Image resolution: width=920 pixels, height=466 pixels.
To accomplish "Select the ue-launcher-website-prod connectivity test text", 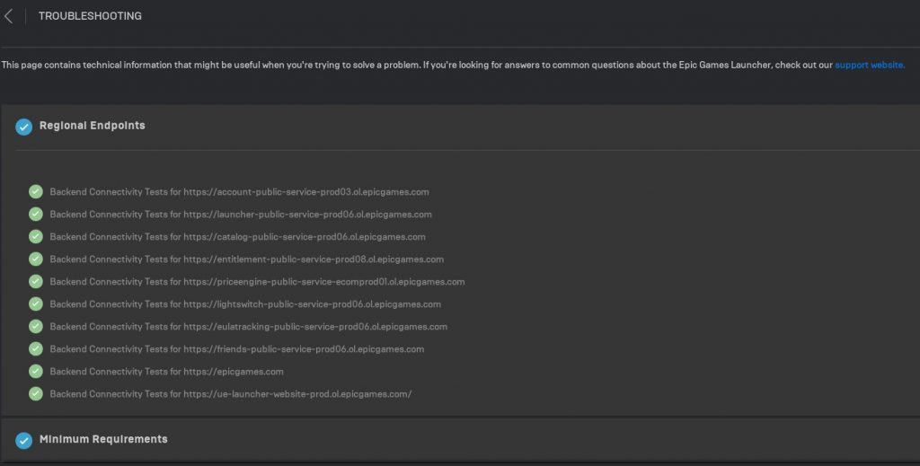I will pyautogui.click(x=231, y=394).
